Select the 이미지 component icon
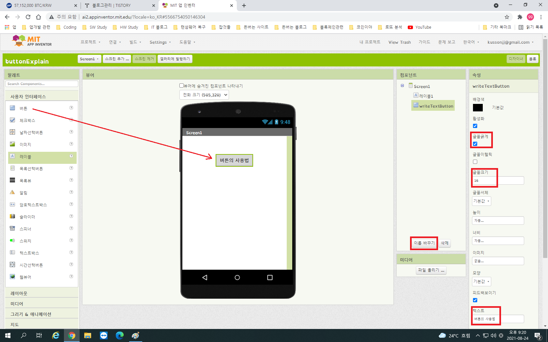Viewport: 548px width, 342px height. click(x=12, y=144)
